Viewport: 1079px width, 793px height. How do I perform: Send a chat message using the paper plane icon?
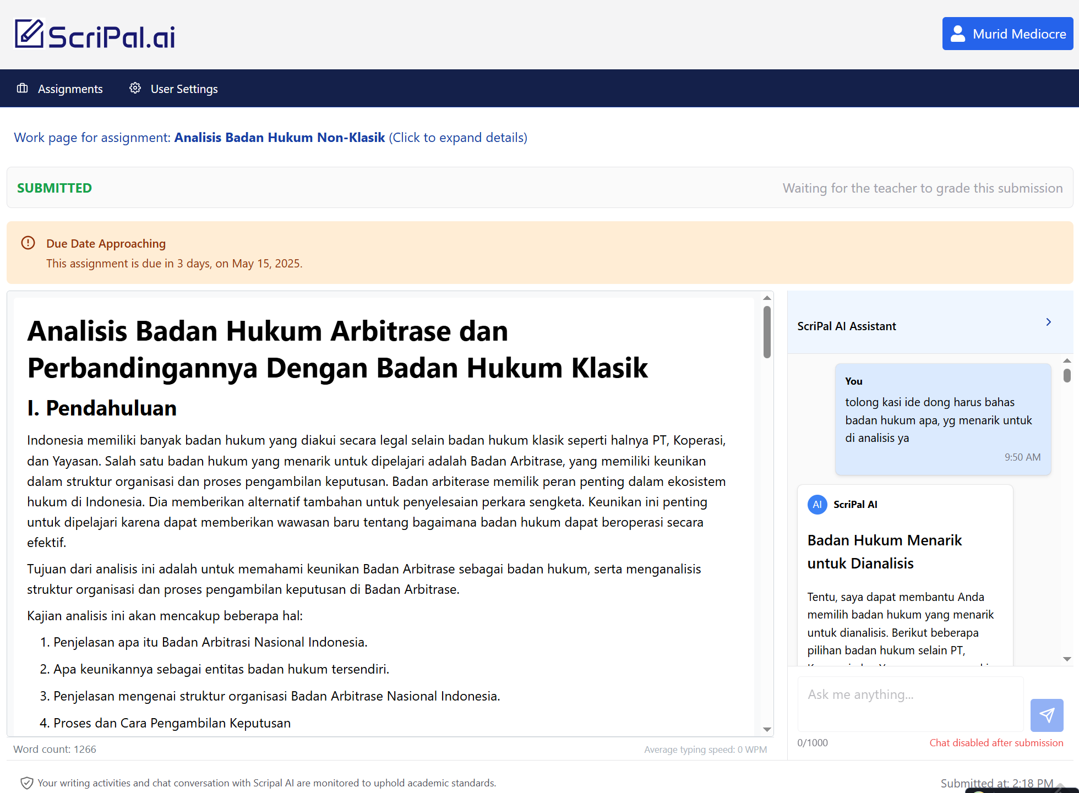(1047, 715)
